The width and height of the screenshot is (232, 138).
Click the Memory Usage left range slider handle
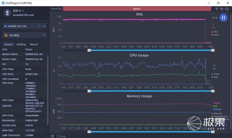click(89, 132)
